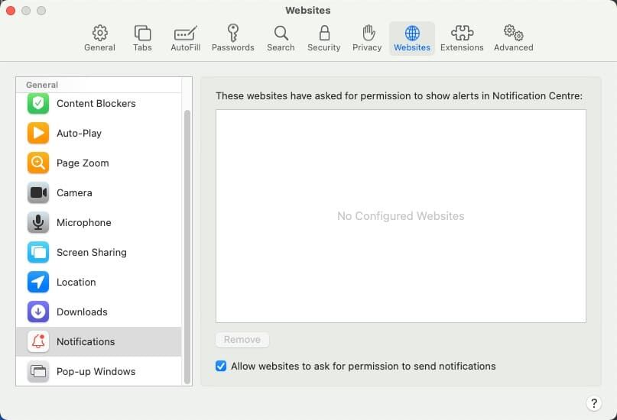Open the Privacy hand icon pane

(x=367, y=38)
